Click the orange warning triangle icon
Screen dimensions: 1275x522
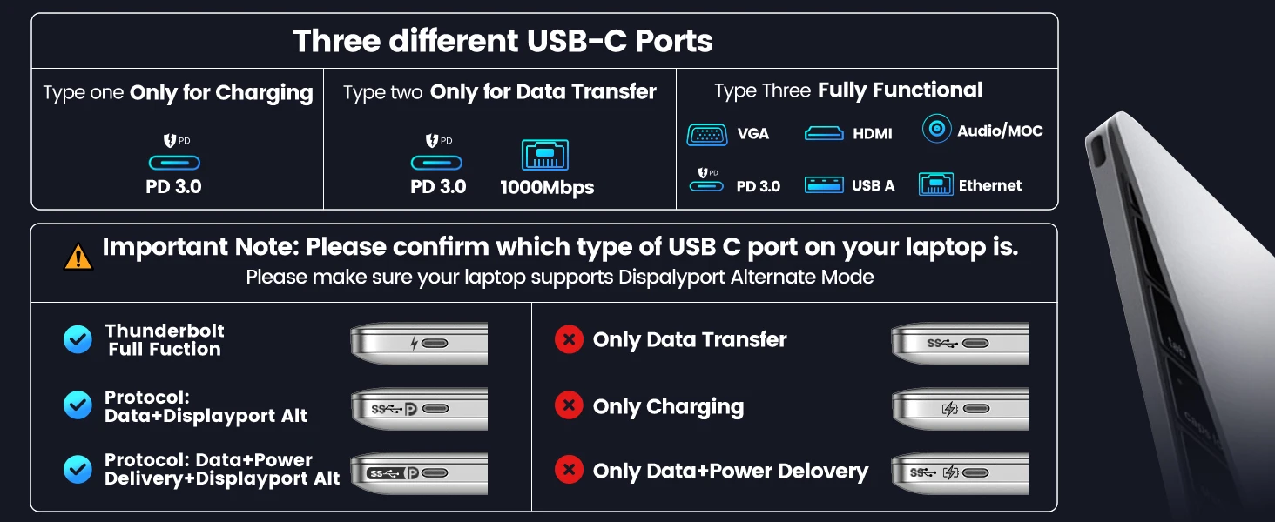(78, 257)
